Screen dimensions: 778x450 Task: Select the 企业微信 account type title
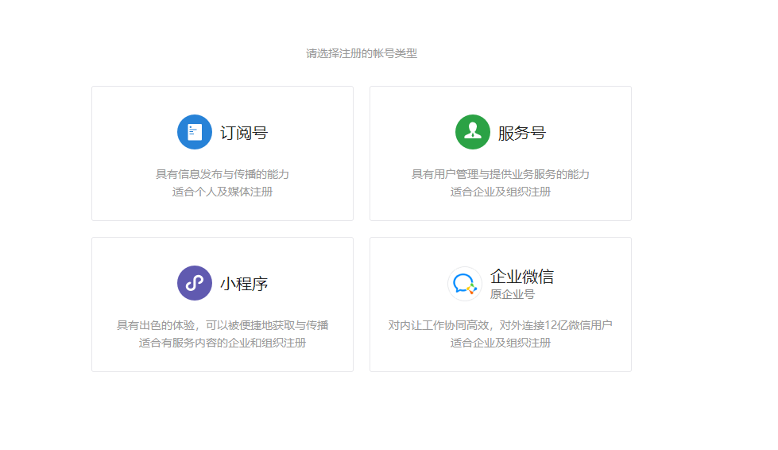point(521,277)
